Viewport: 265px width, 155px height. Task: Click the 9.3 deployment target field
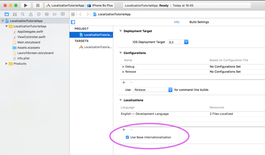click(x=176, y=42)
